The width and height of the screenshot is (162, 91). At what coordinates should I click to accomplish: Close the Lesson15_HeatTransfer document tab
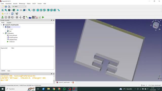[x=73, y=82]
